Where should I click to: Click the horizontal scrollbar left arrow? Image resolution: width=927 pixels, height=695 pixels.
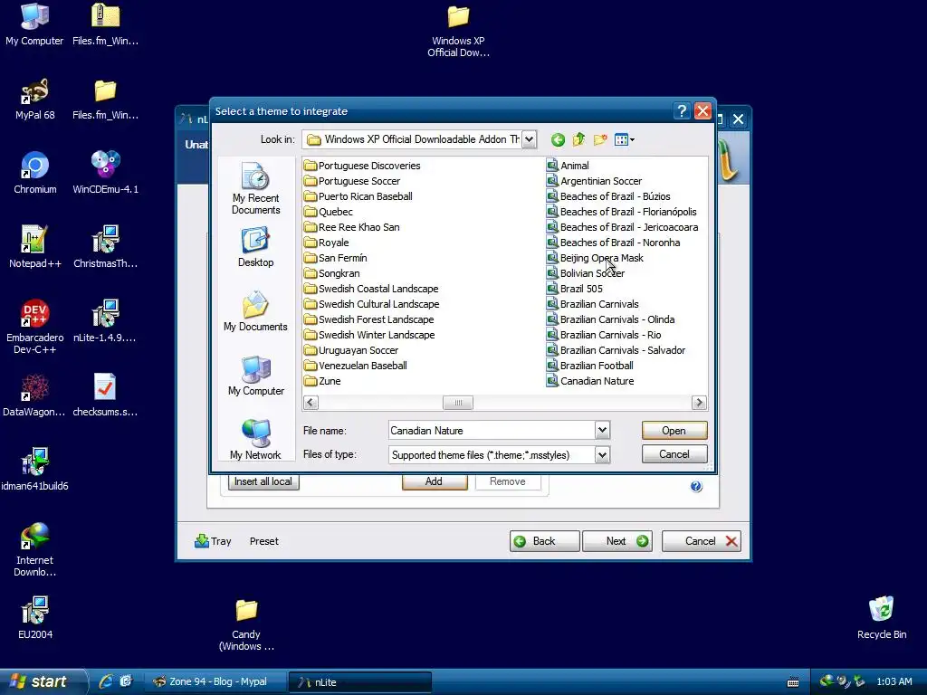coord(311,403)
